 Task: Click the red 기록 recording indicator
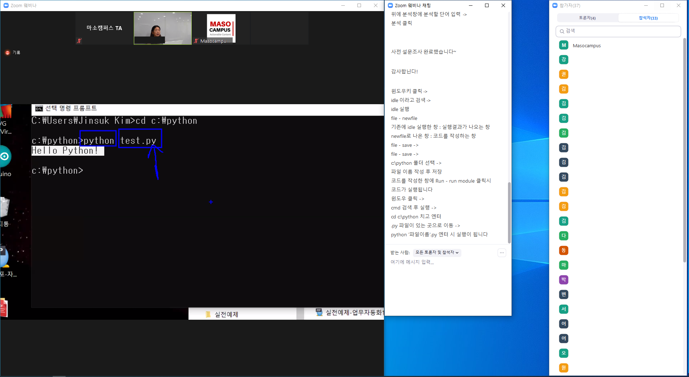[x=8, y=53]
